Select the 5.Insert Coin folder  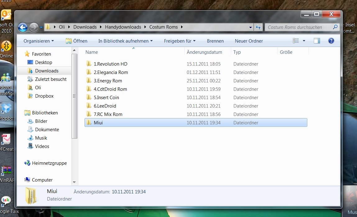[x=196, y=98]
